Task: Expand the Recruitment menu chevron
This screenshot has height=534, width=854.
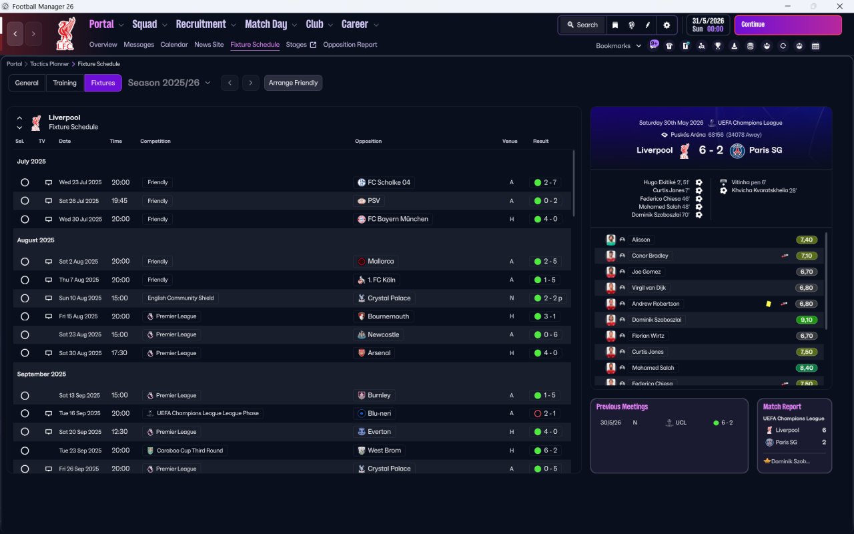Action: click(x=234, y=25)
